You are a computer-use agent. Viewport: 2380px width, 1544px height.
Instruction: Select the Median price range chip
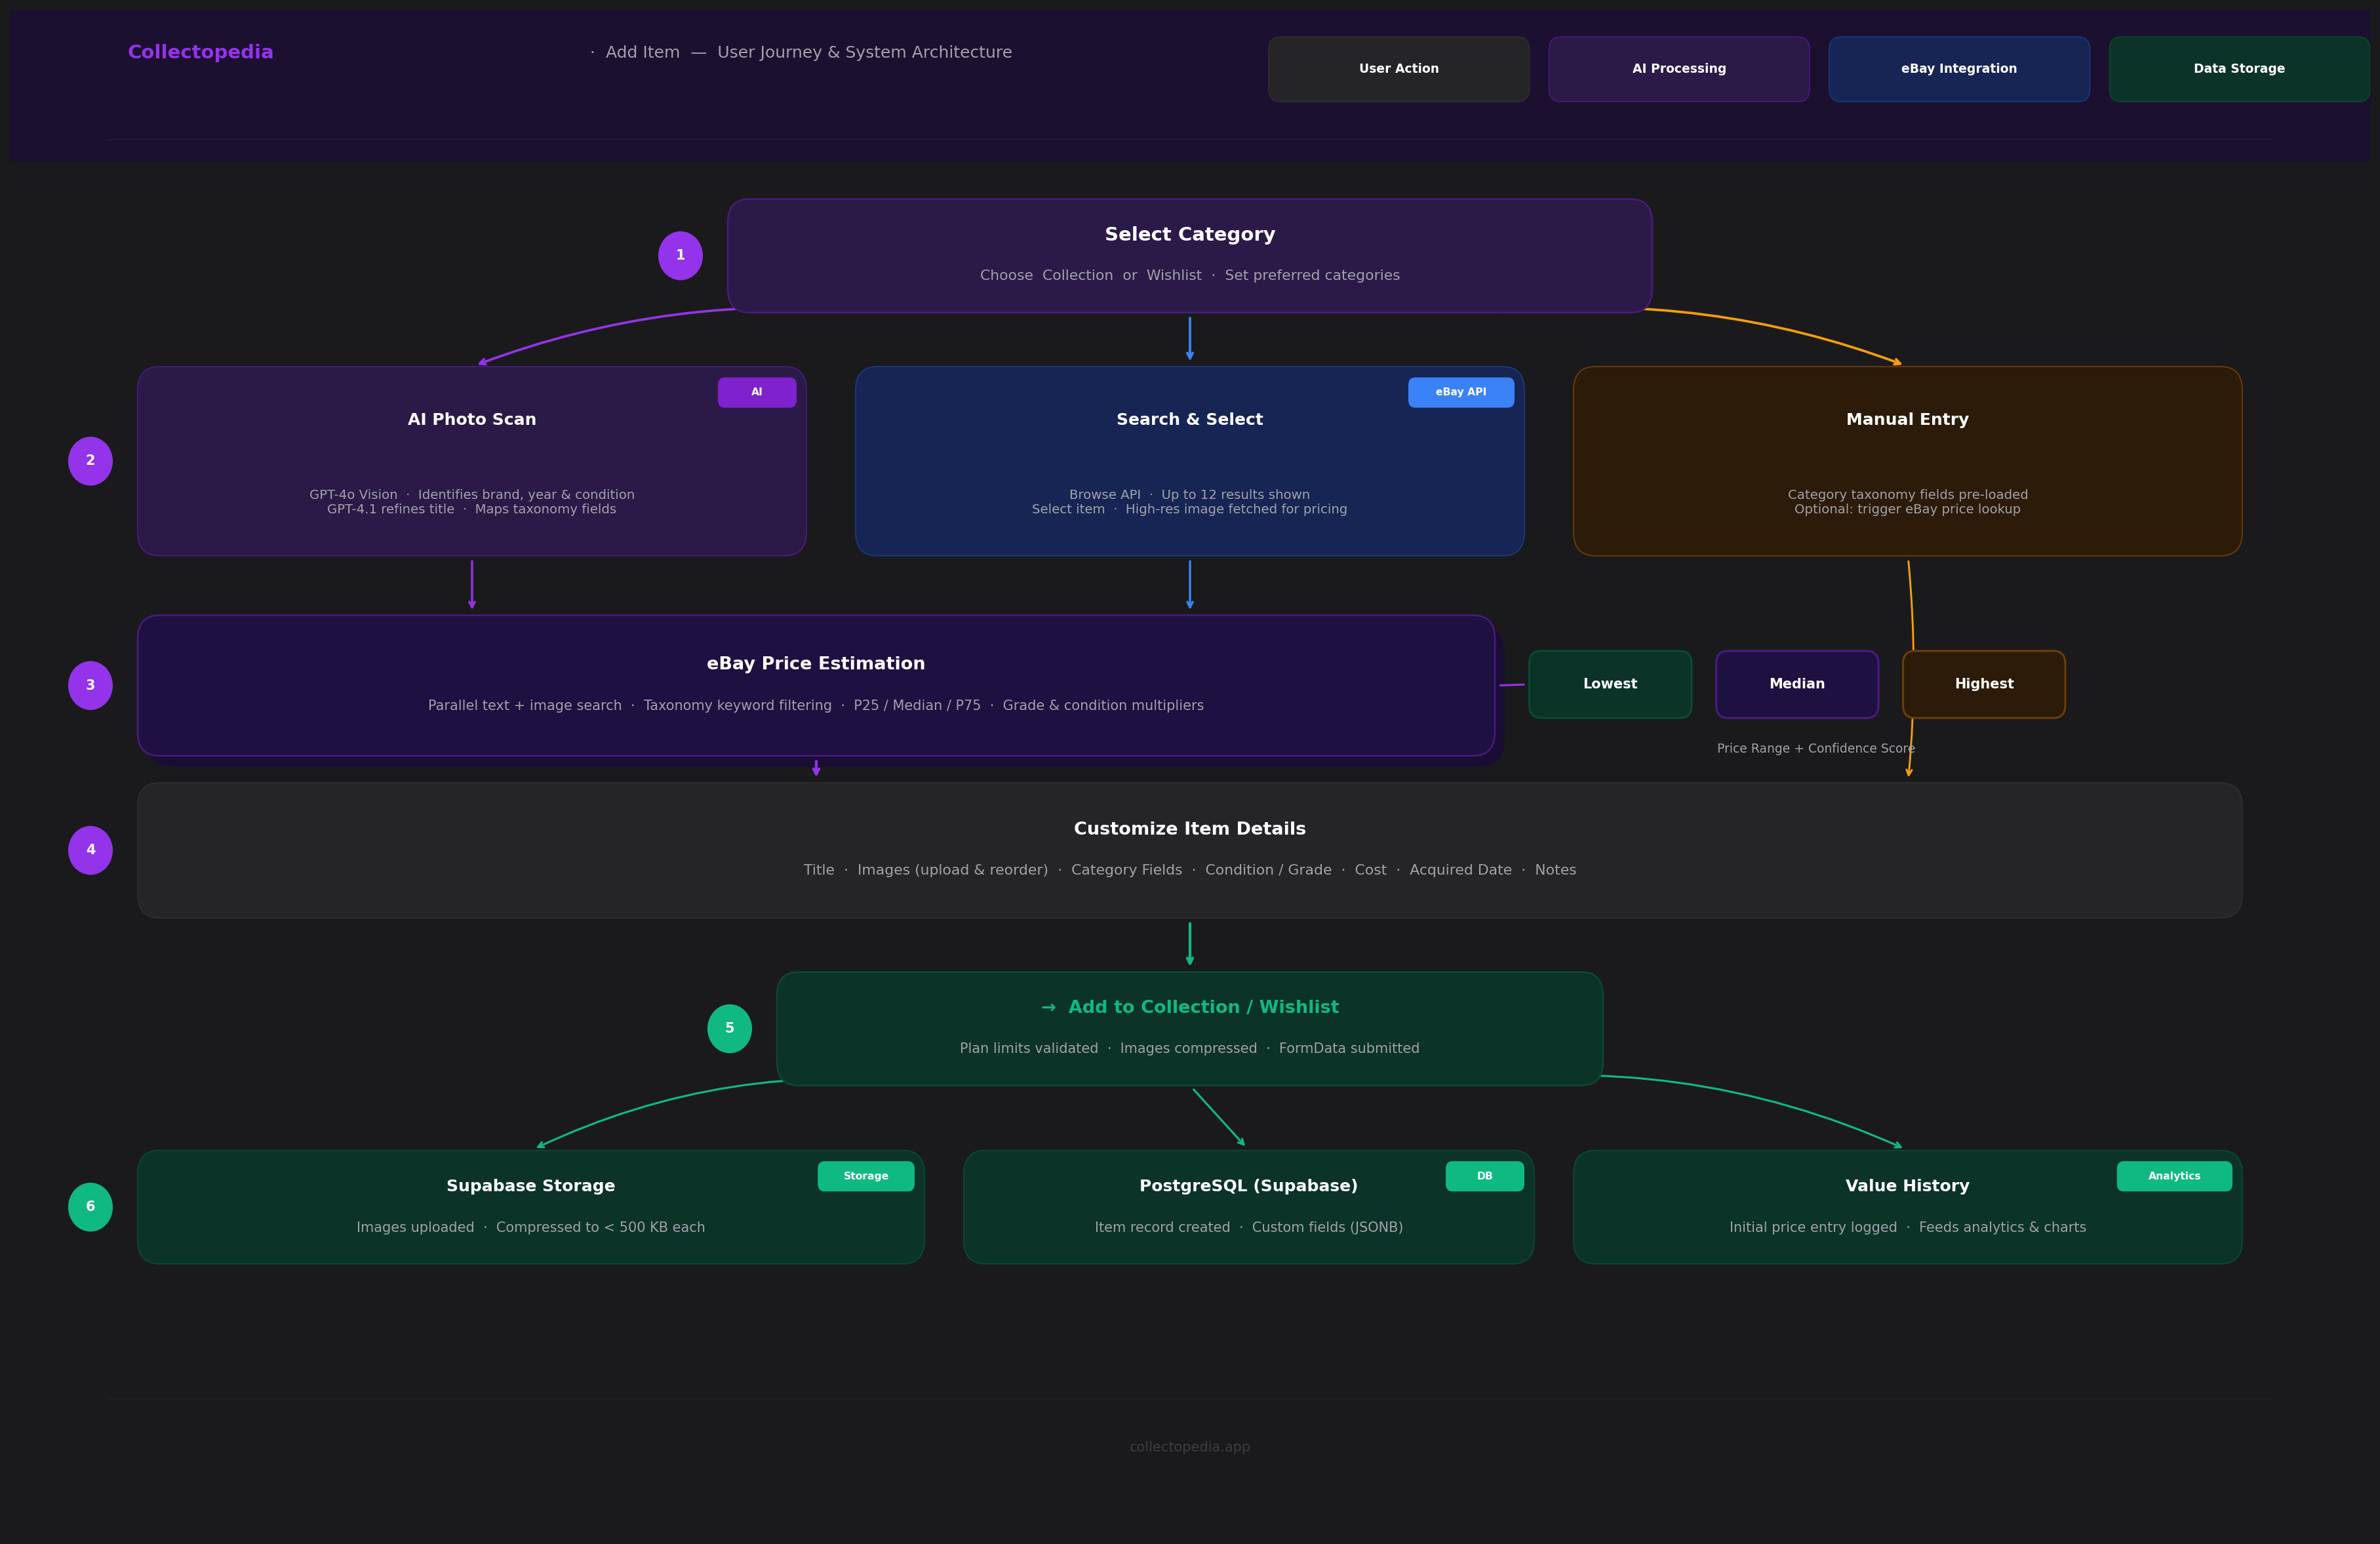pos(1796,684)
